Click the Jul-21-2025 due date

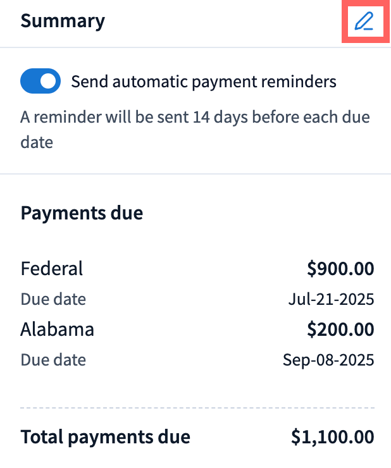[x=331, y=299]
